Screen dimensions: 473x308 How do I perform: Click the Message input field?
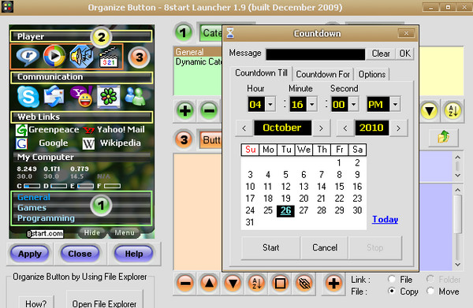(315, 54)
